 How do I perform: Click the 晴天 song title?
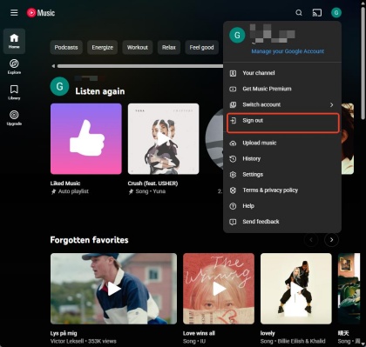tap(343, 333)
